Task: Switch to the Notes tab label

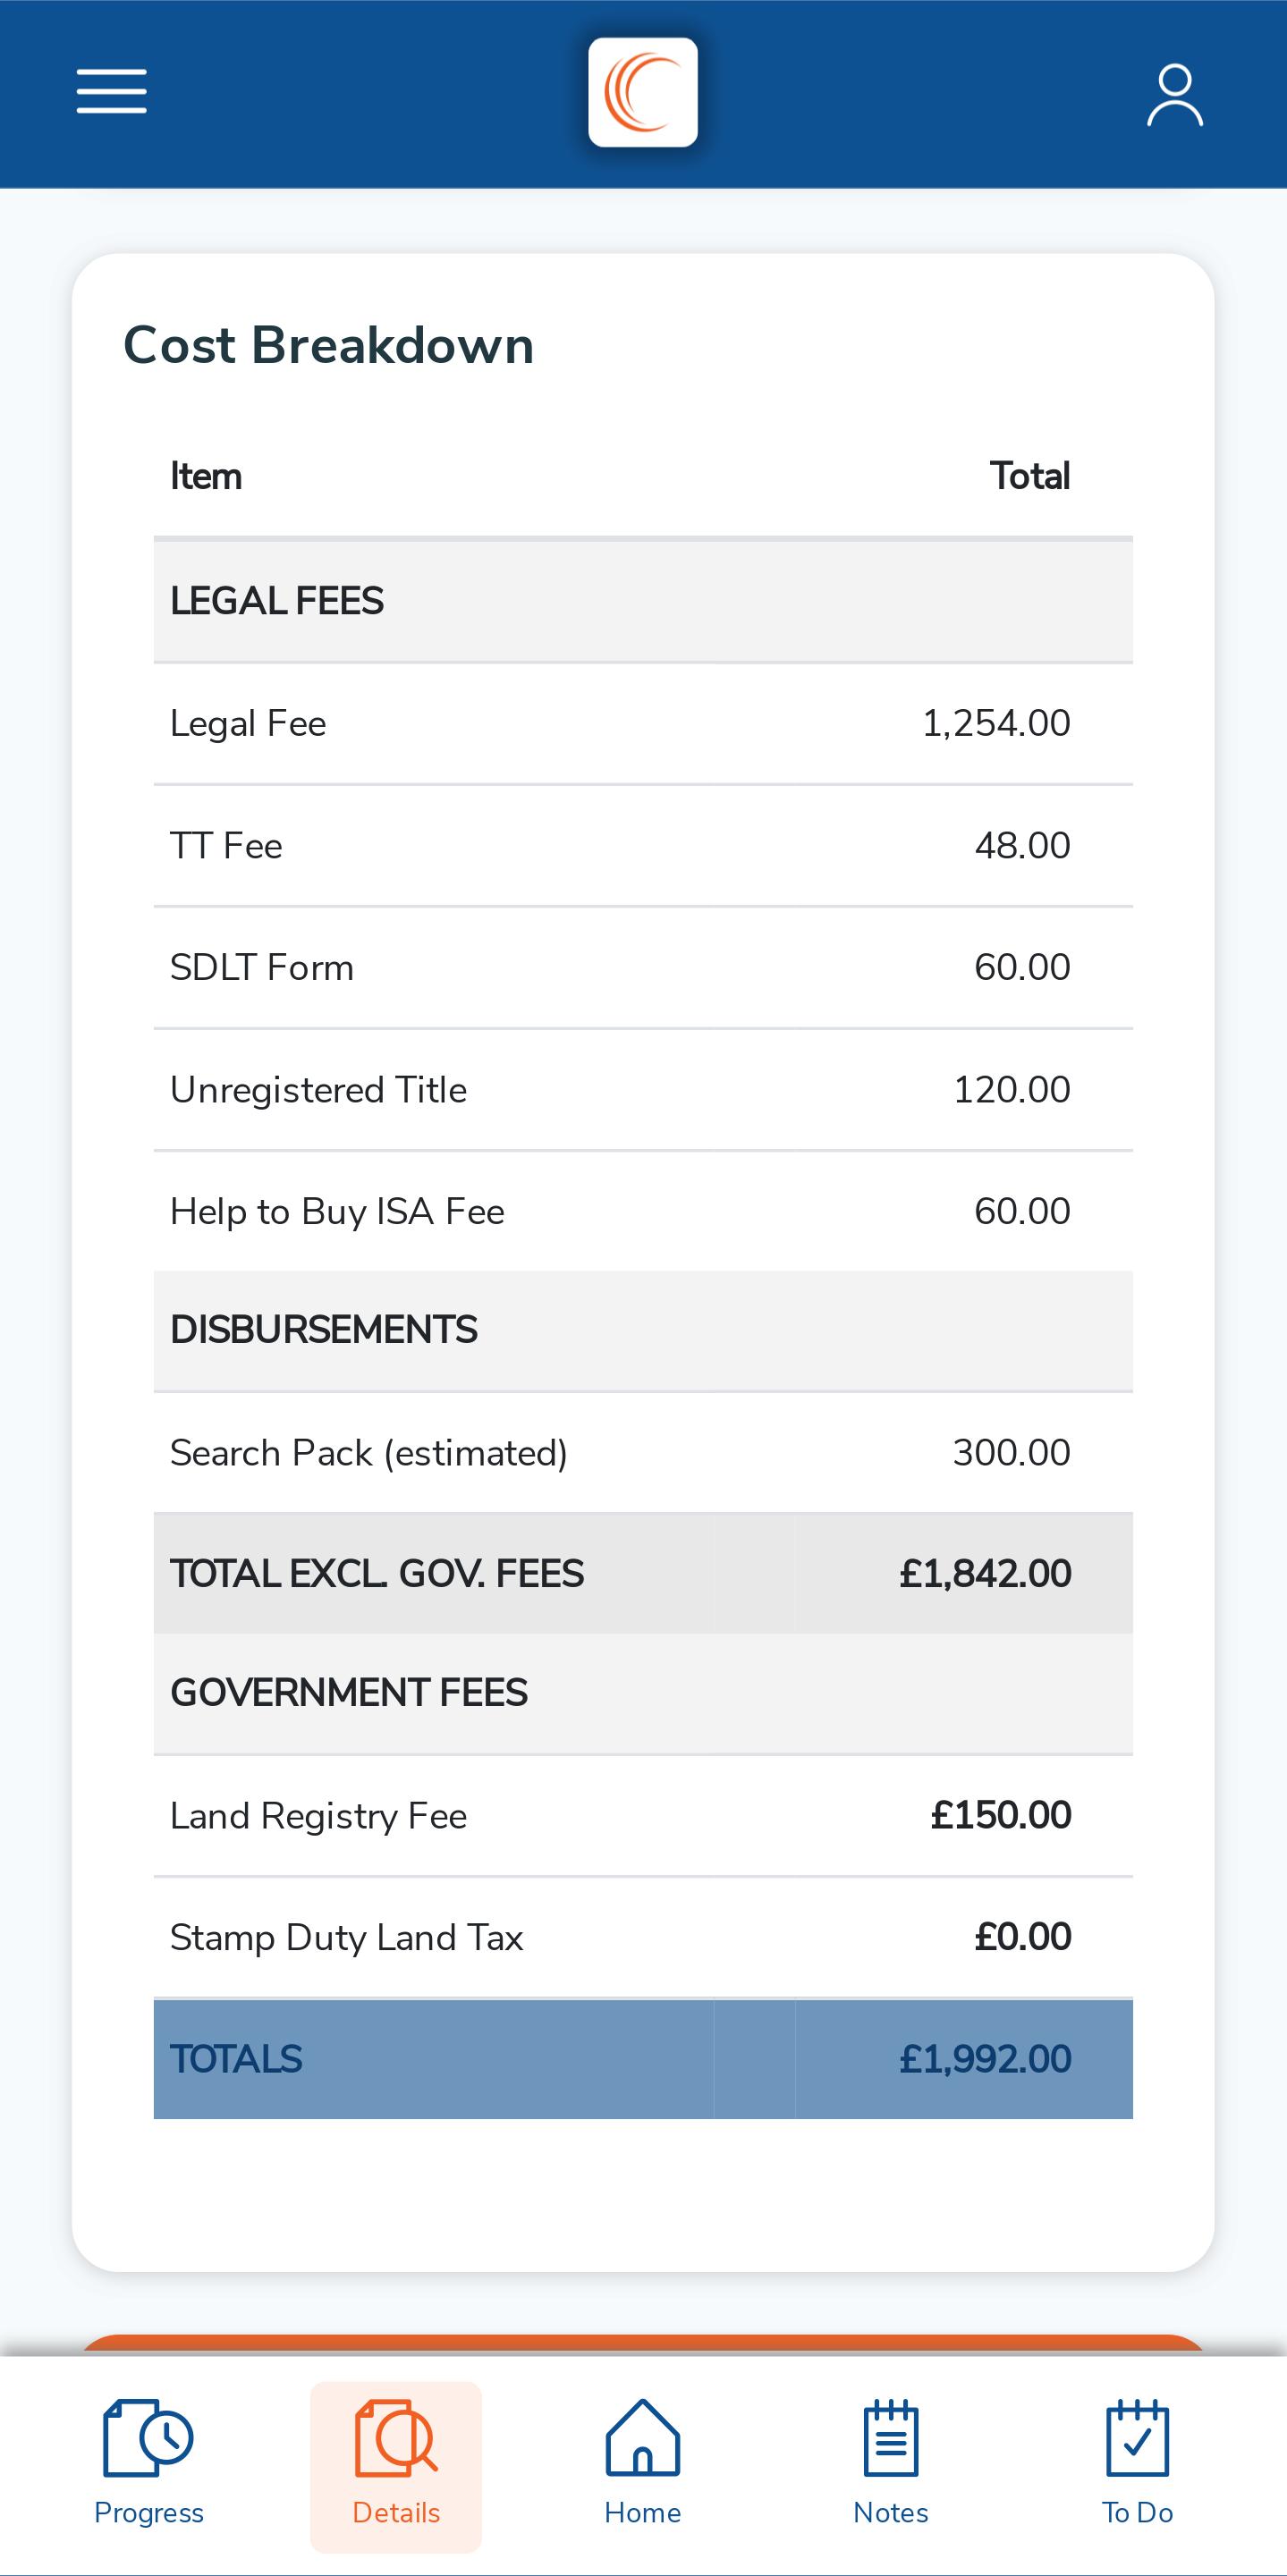Action: [891, 2513]
